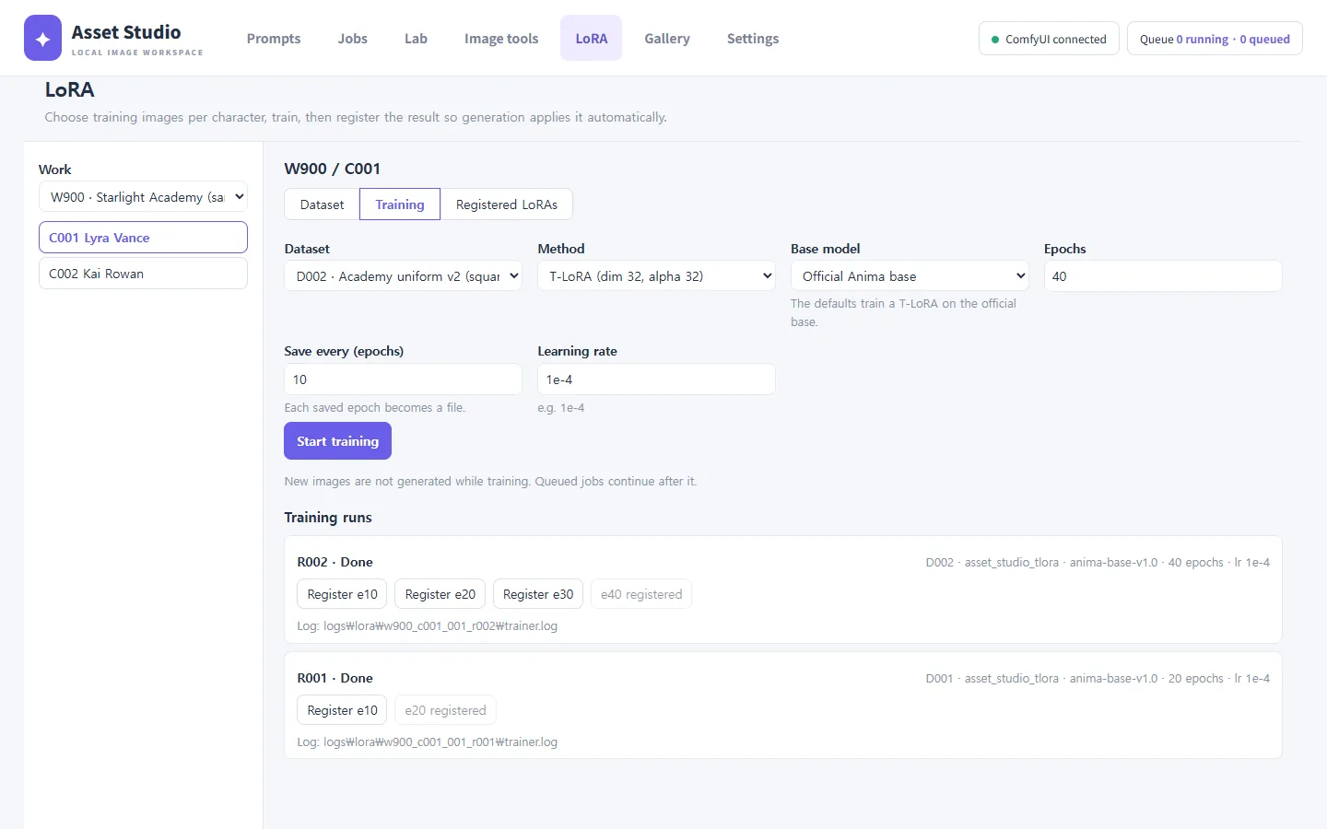Start training with the purple button
Screen dimensions: 1327x829
(x=337, y=441)
